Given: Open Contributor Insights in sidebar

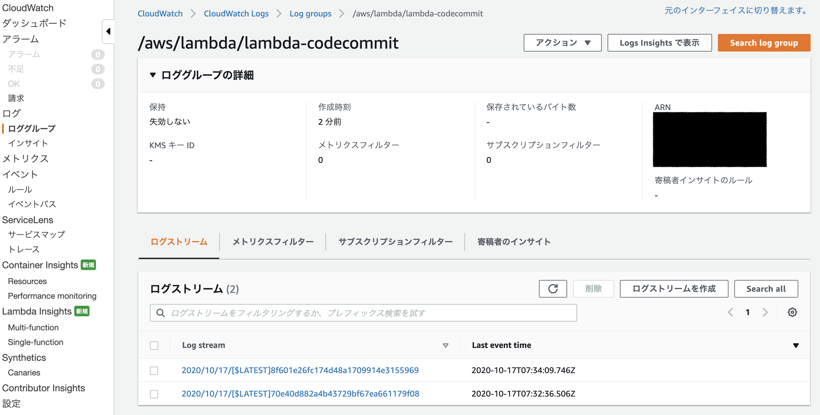Looking at the screenshot, I should [44, 388].
